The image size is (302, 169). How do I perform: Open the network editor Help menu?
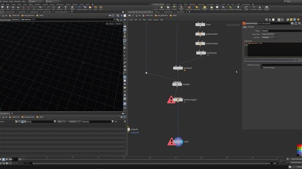click(161, 20)
